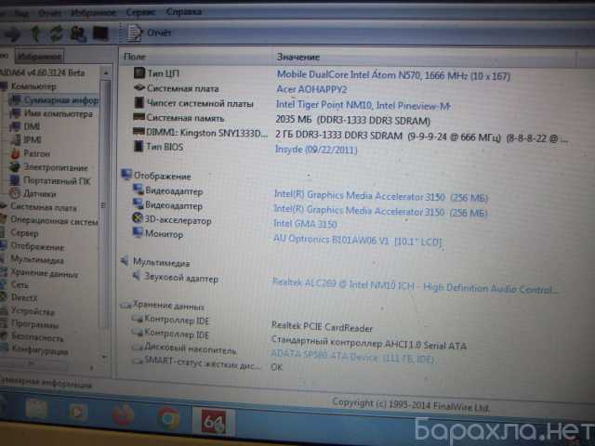This screenshot has width=595, height=446.
Task: Click the Монитор row icon
Action: coord(138,232)
